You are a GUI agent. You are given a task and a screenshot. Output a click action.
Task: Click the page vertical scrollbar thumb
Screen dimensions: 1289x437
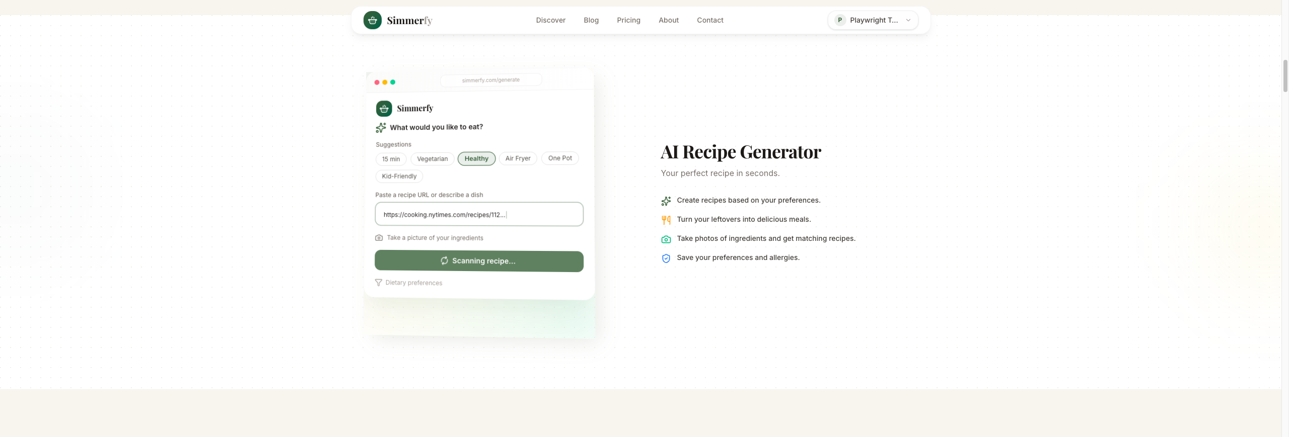pos(1285,75)
